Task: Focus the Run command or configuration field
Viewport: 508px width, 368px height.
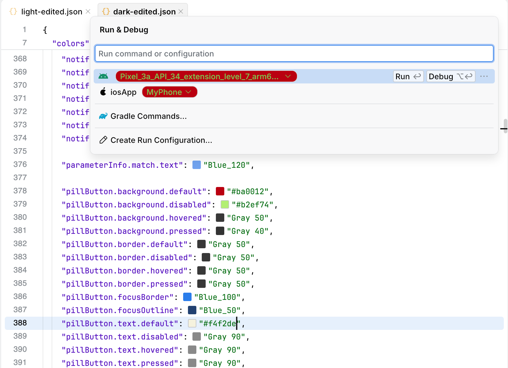Action: (x=294, y=54)
